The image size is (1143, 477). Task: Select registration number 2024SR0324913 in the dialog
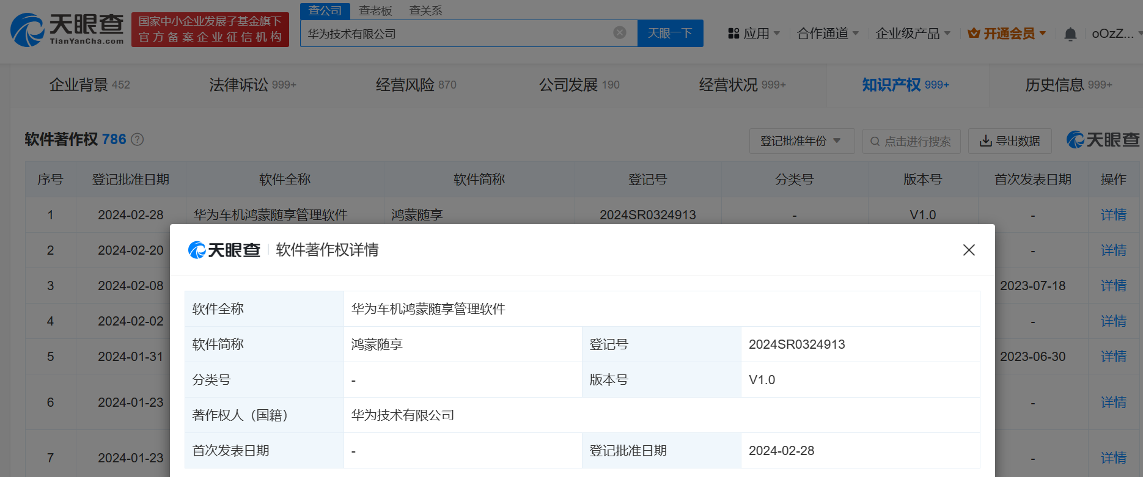[x=797, y=344]
